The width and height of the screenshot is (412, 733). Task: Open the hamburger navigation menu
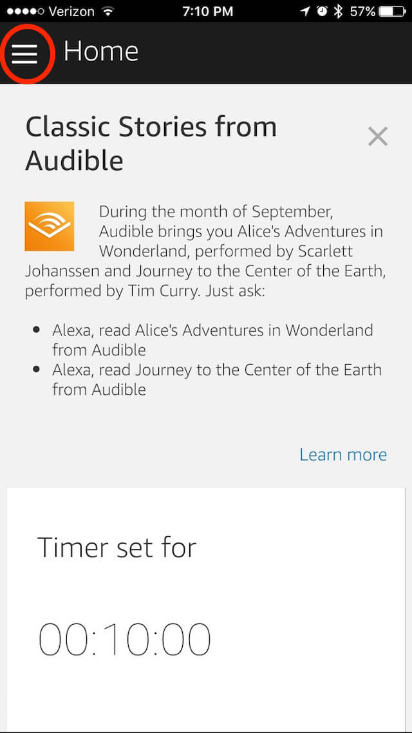[24, 54]
